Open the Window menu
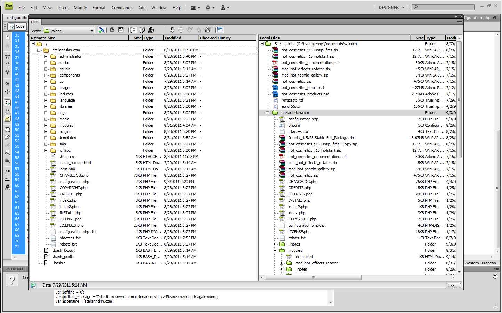 click(159, 7)
